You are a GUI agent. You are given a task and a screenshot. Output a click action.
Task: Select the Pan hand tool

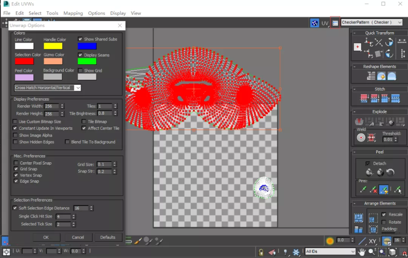click(x=362, y=252)
